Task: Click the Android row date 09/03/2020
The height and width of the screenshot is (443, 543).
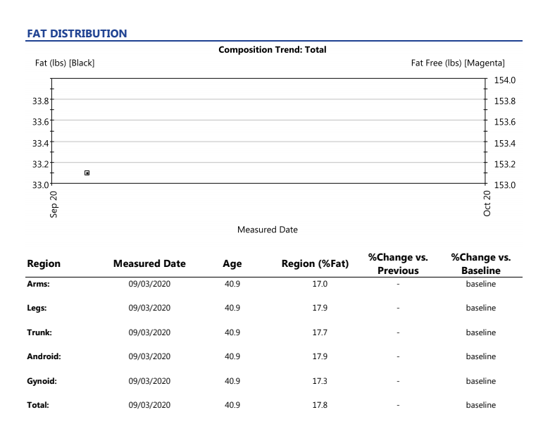Action: [149, 356]
